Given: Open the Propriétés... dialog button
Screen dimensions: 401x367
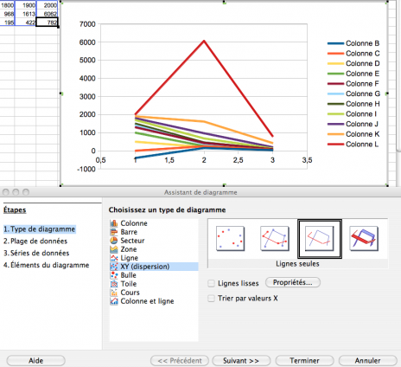Looking at the screenshot, I should (293, 282).
